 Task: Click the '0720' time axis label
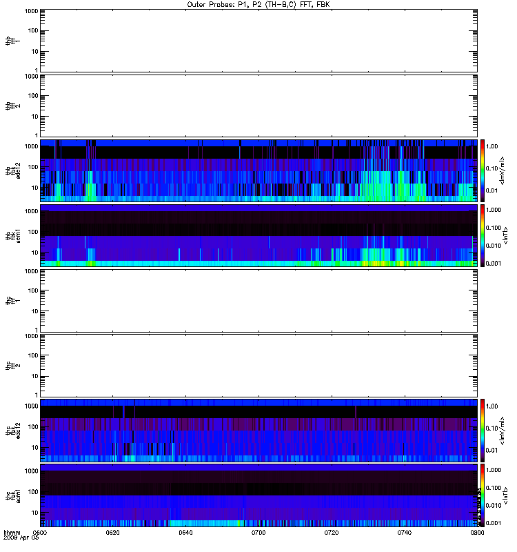coord(332,533)
